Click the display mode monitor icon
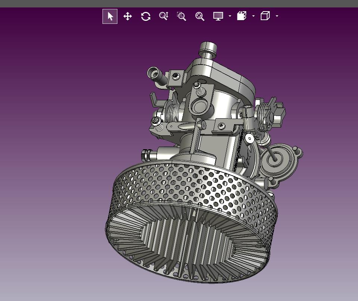 tap(218, 16)
